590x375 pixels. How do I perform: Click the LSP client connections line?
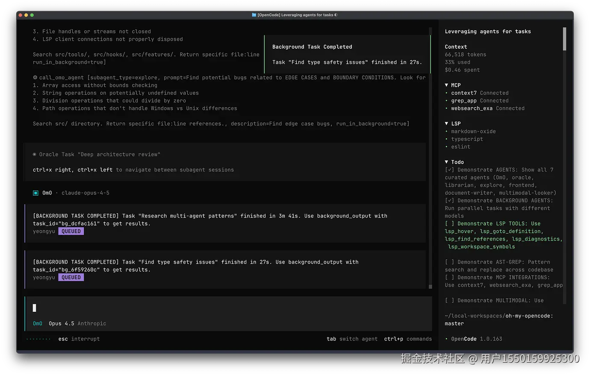pos(108,39)
